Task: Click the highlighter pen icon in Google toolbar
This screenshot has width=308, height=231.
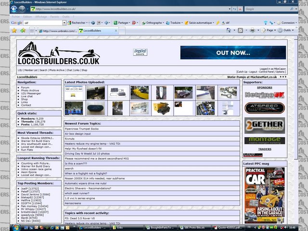Action: point(218,23)
